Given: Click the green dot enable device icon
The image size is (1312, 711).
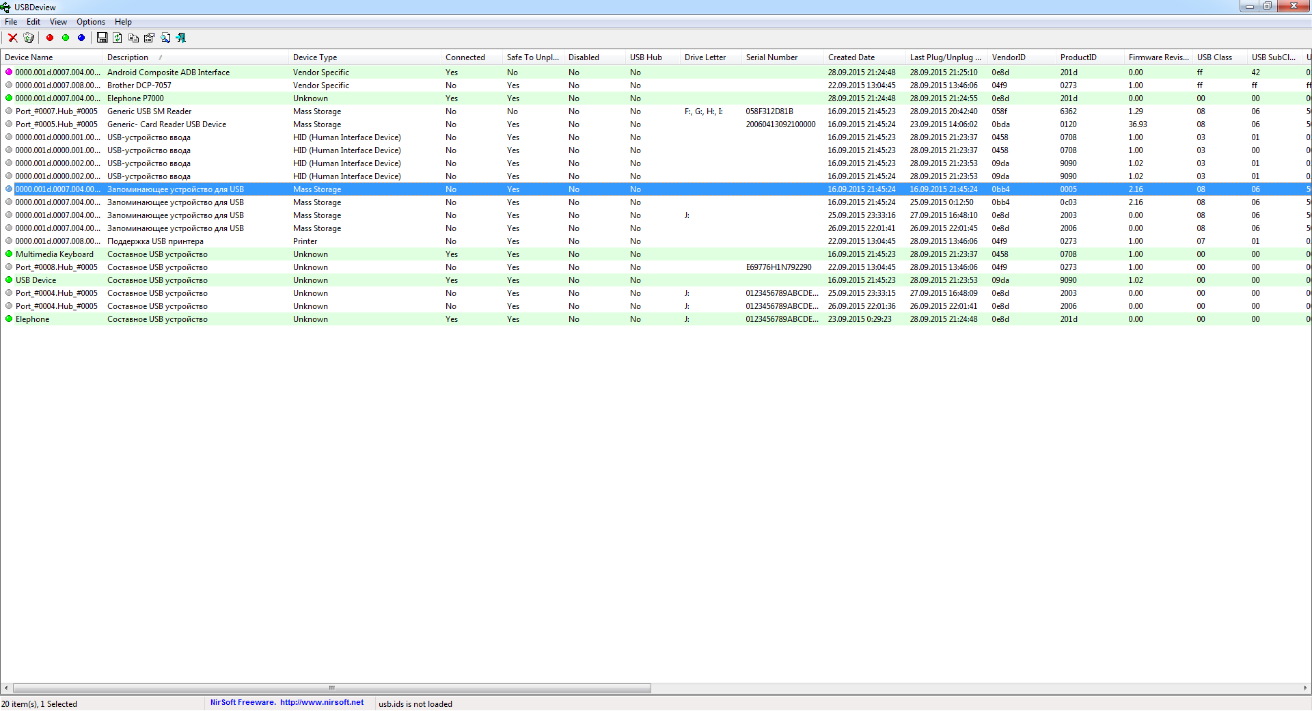Looking at the screenshot, I should click(66, 38).
